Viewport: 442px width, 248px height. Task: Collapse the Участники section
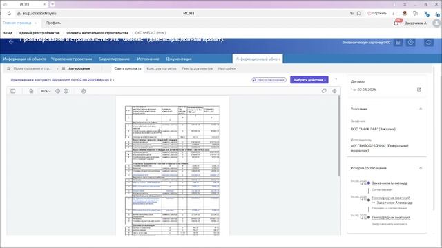pyautogui.click(x=421, y=109)
